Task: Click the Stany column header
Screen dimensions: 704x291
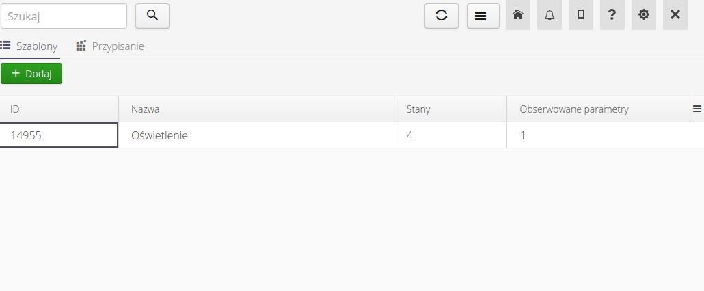Action: [450, 109]
